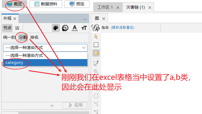Open the 选择一种渲染方式 dropdown arrow
The height and width of the screenshot is (114, 202).
coord(84,48)
